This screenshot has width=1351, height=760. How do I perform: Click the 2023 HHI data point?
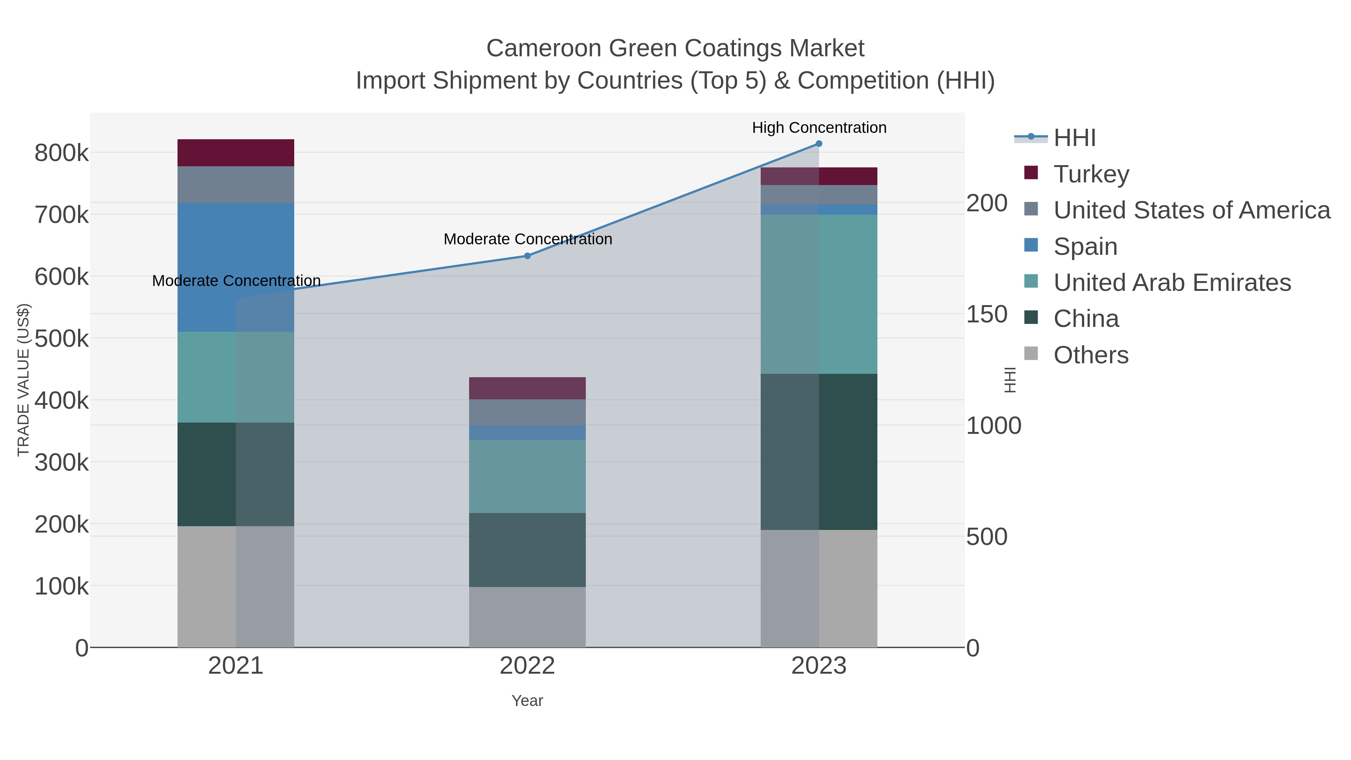coord(819,144)
